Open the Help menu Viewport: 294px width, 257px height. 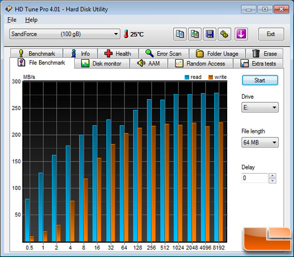(x=32, y=20)
